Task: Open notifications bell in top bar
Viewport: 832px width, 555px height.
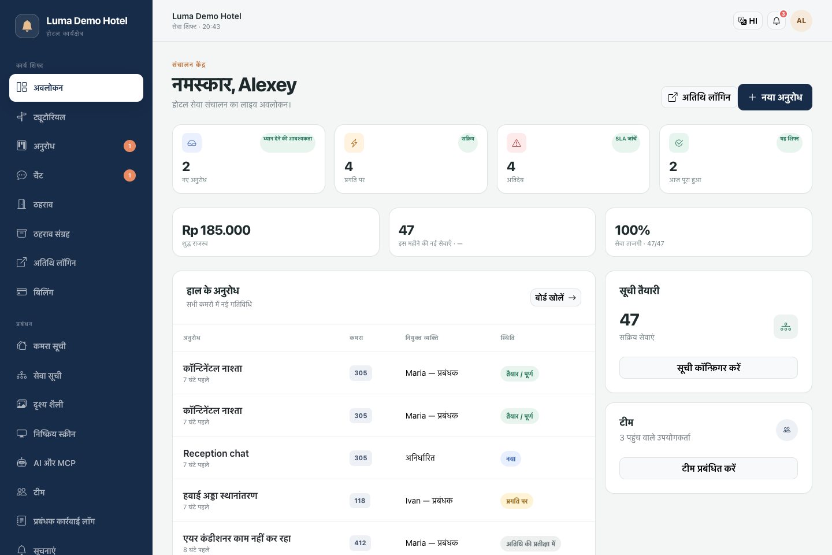Action: click(777, 21)
